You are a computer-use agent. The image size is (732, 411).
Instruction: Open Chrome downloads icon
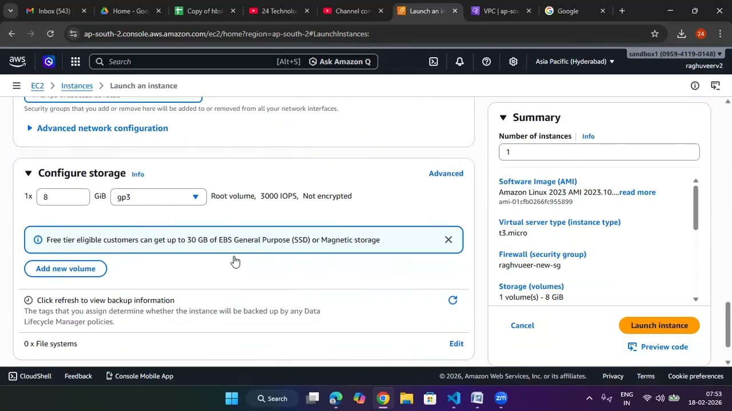pos(682,34)
